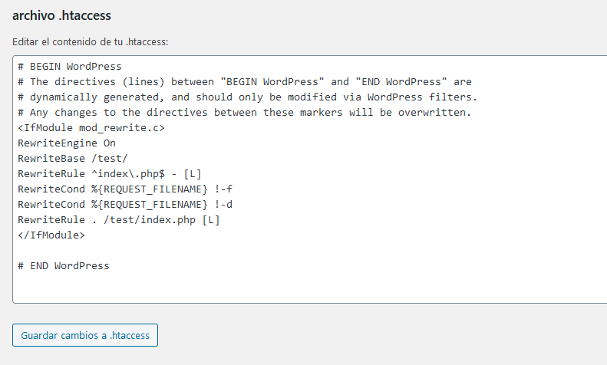The image size is (607, 365).
Task: Click the '# dynamically generated' comment line
Action: coord(248,97)
